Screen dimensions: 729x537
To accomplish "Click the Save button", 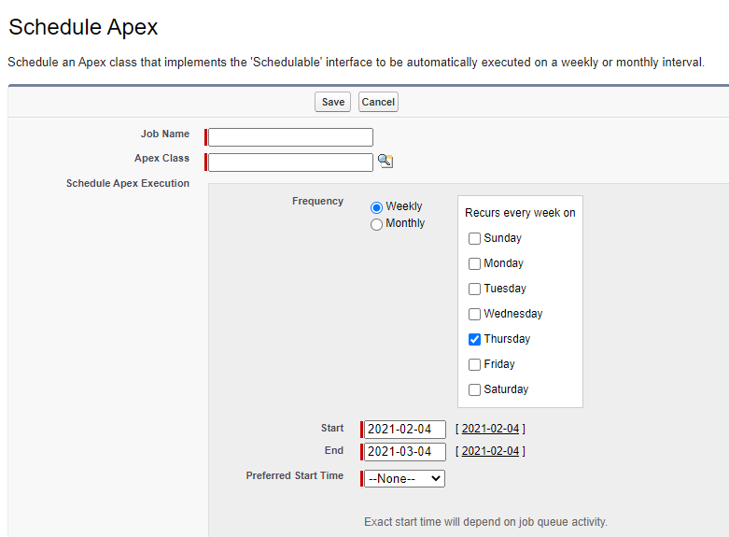I will point(333,102).
